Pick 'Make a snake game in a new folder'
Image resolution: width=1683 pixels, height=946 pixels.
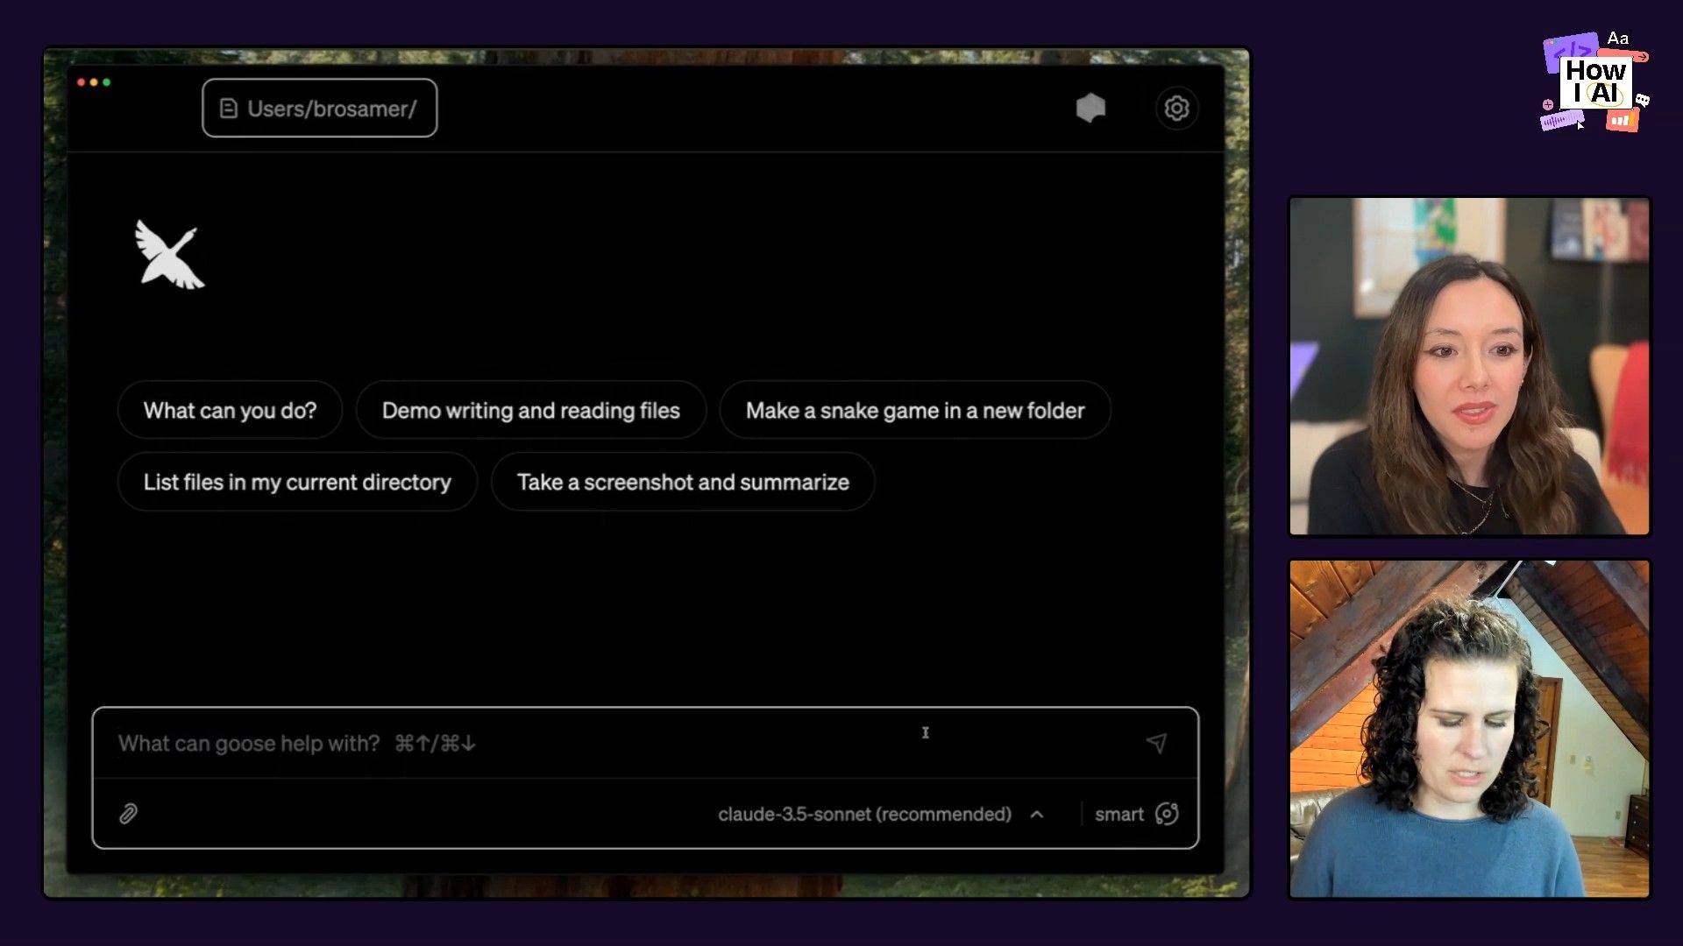click(915, 410)
